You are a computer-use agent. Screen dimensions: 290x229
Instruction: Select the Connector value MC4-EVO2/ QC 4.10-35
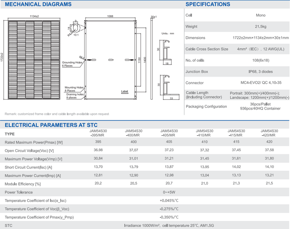(x=261, y=83)
